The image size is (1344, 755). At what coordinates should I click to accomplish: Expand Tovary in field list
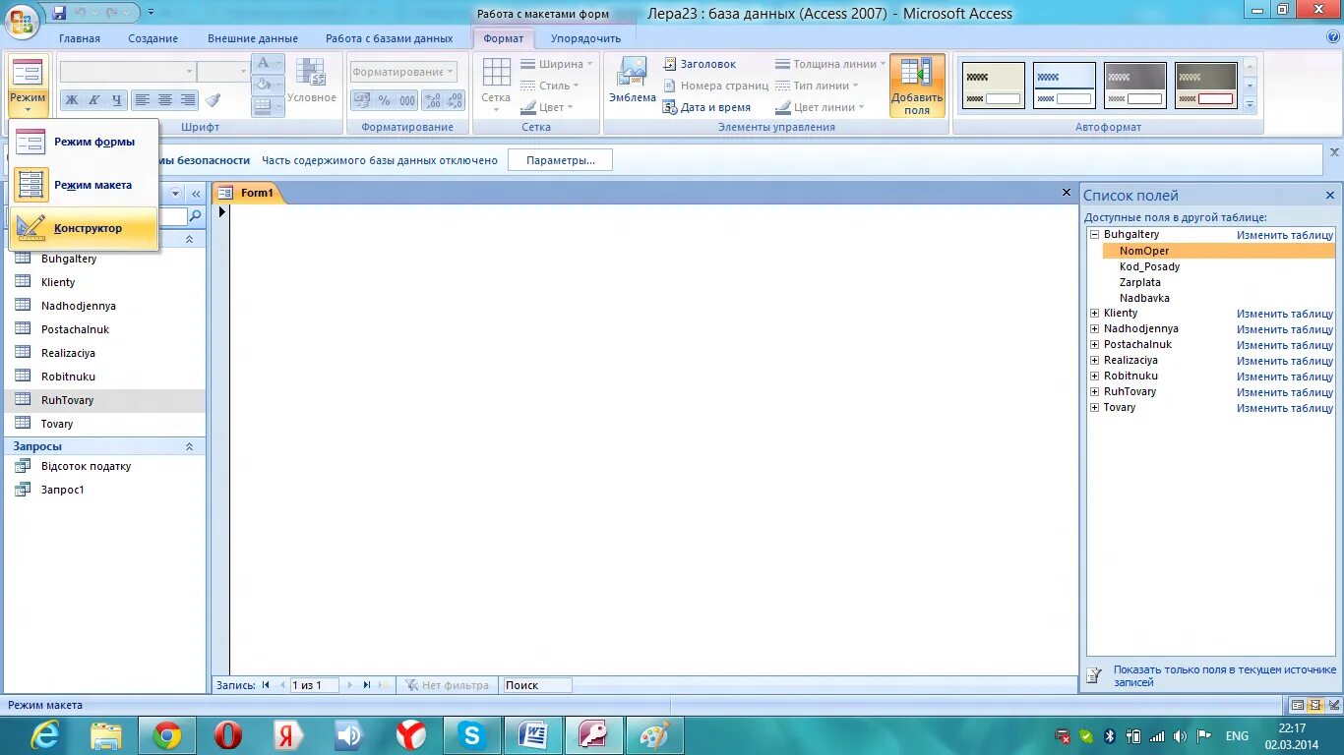point(1094,408)
